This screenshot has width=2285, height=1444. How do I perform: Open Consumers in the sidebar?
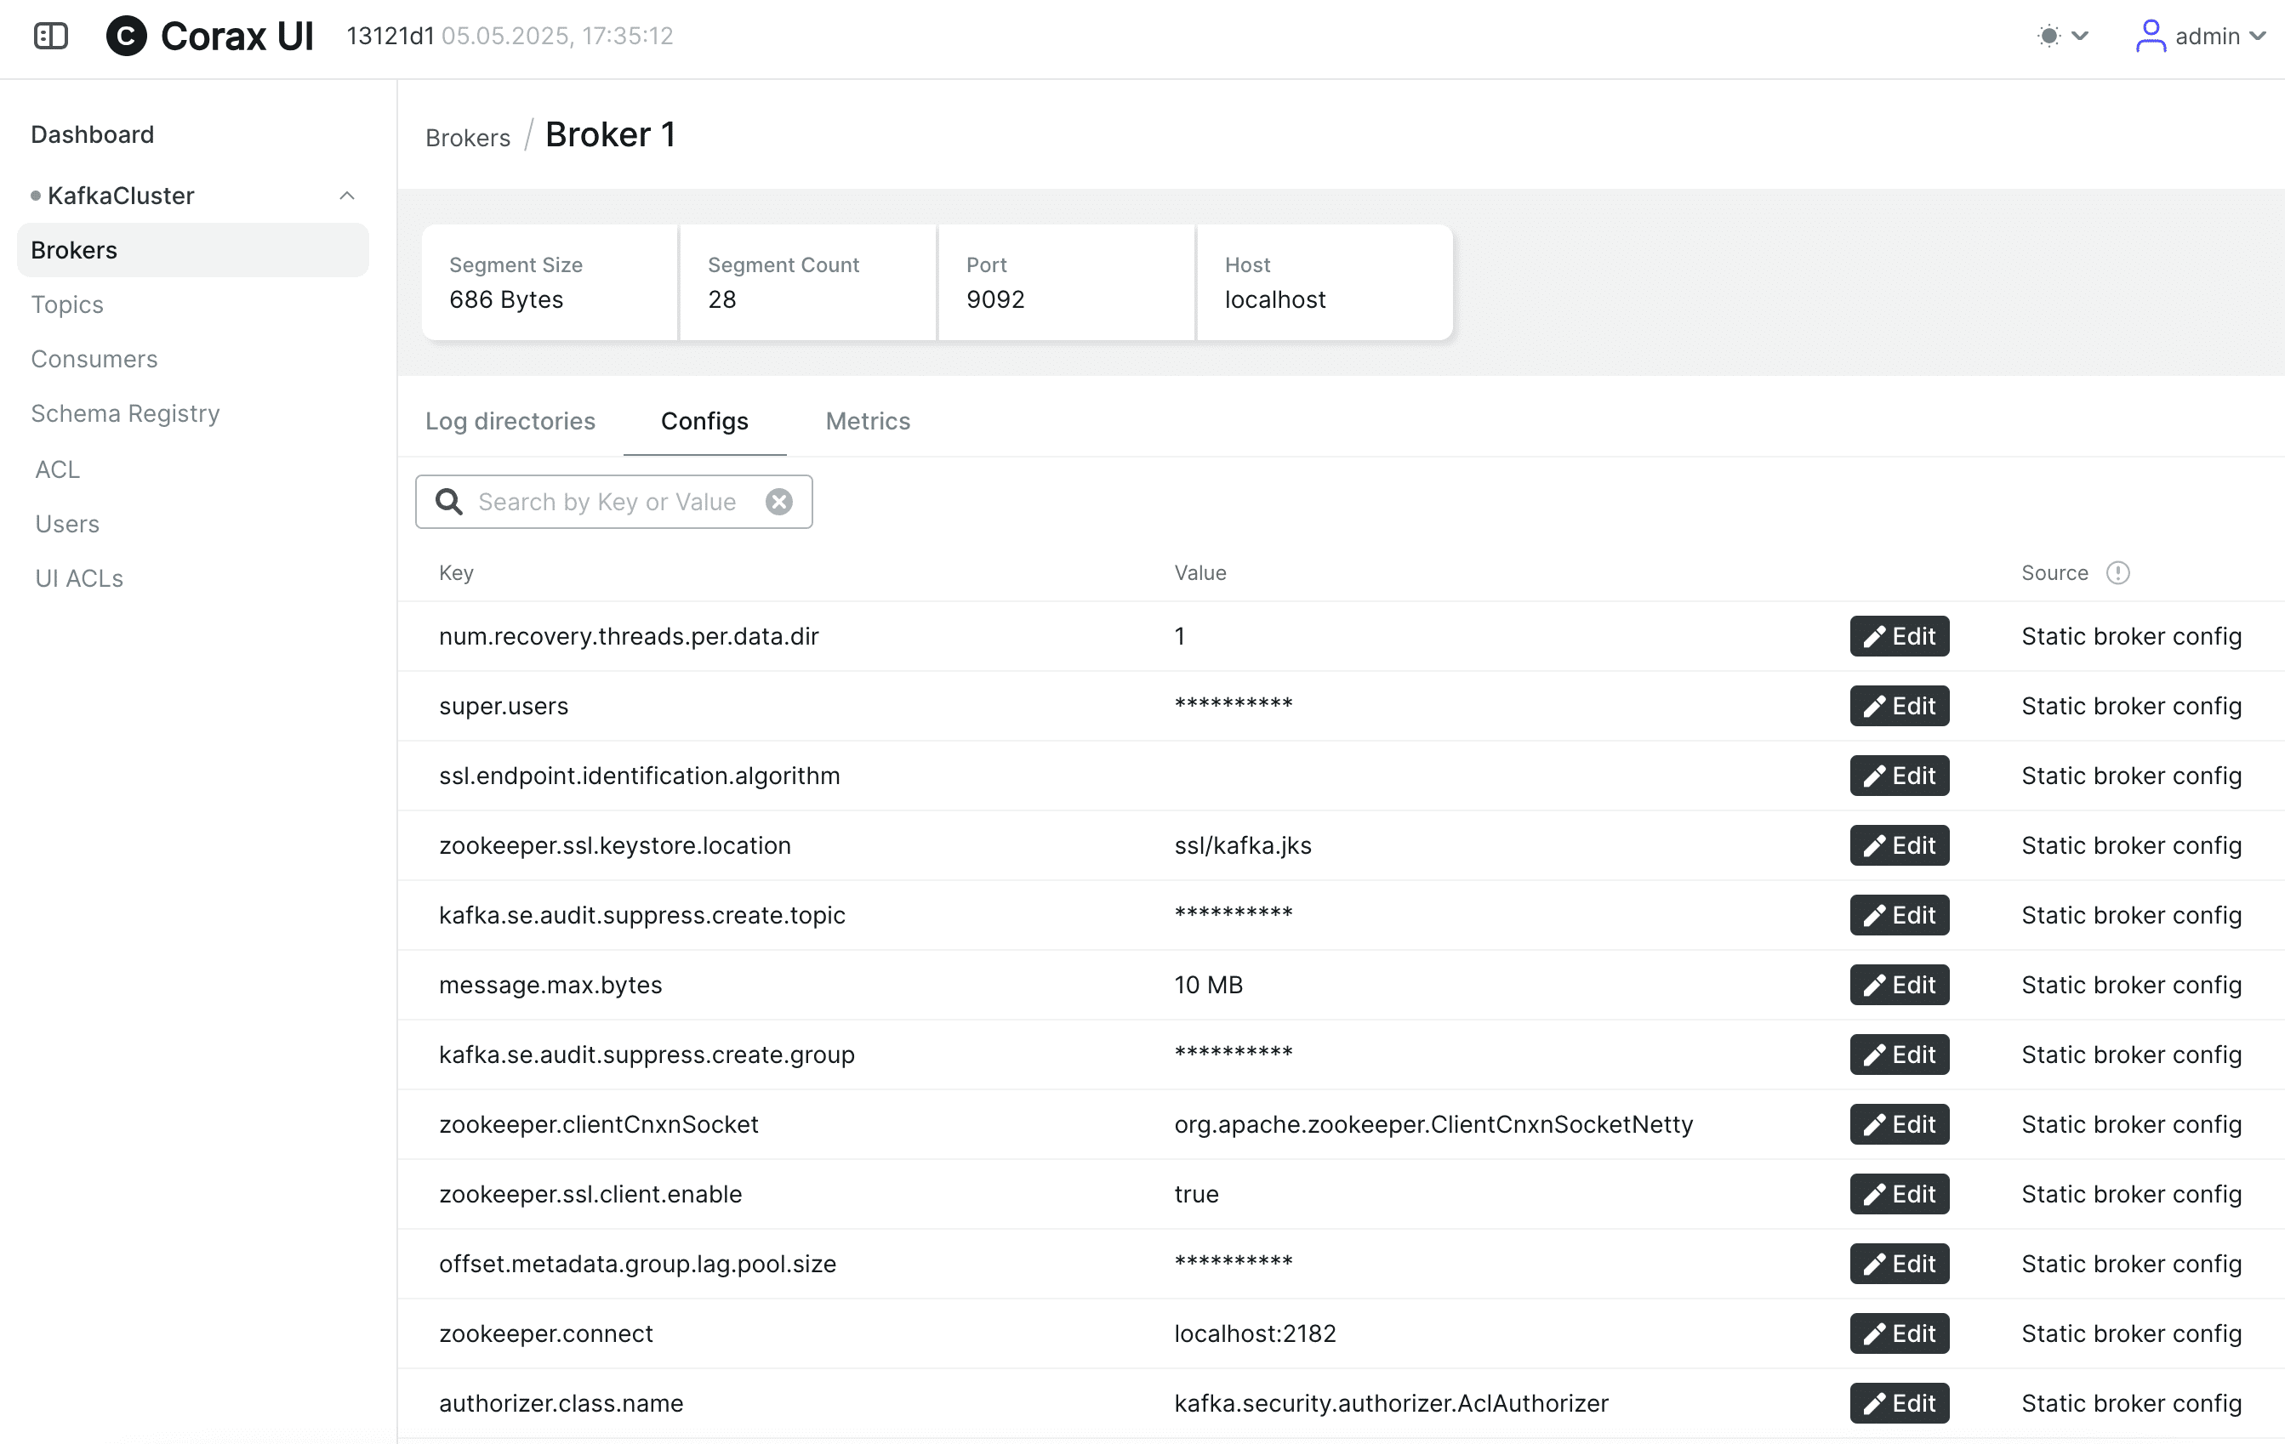pyautogui.click(x=94, y=359)
